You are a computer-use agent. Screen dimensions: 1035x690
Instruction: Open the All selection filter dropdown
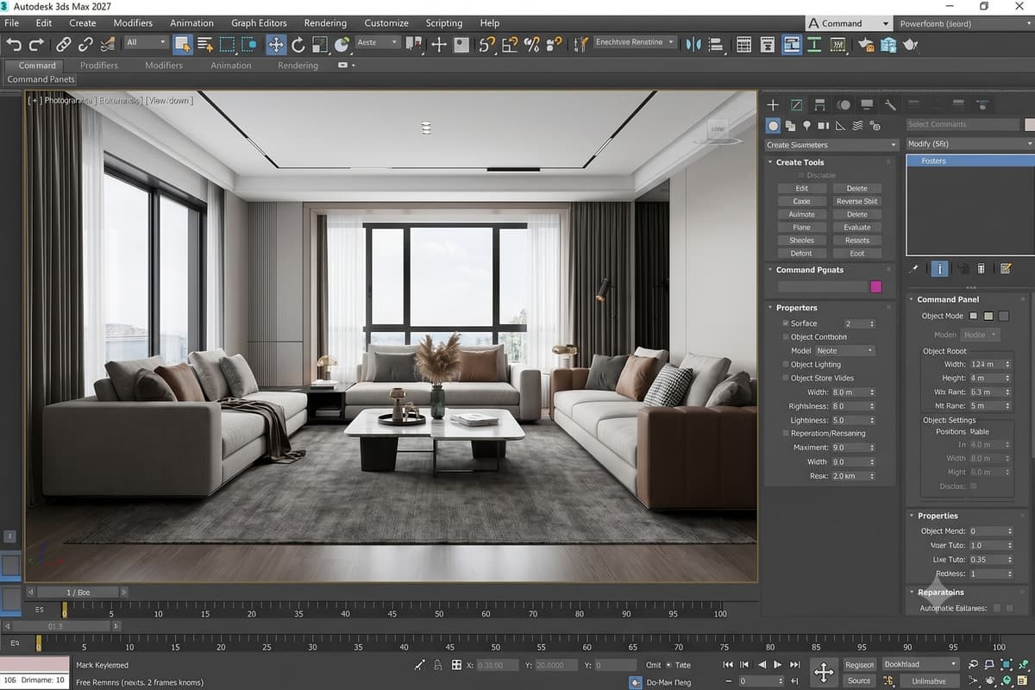146,42
